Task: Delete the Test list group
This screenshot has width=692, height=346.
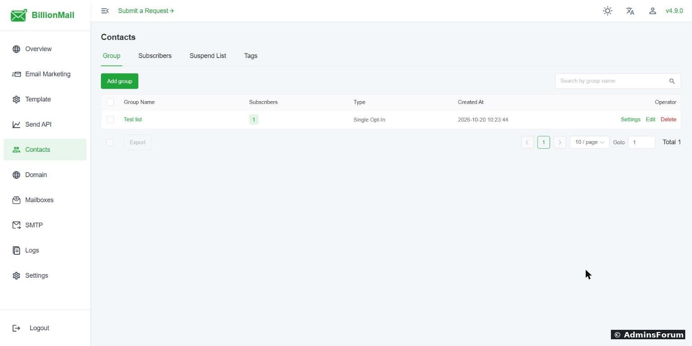Action: (669, 120)
